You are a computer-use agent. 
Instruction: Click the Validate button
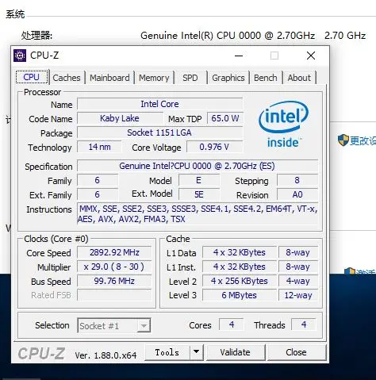[x=235, y=352]
